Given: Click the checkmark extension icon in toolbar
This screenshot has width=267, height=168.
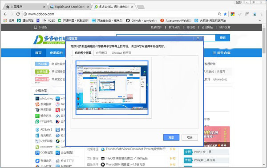Looking at the screenshot, I should (x=240, y=14).
